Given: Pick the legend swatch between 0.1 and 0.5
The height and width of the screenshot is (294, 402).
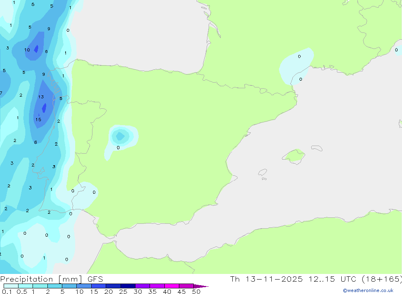Looking at the screenshot, I should (11, 286).
